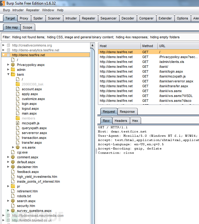Click the file icon beside transaction.aspx

(18, 138)
